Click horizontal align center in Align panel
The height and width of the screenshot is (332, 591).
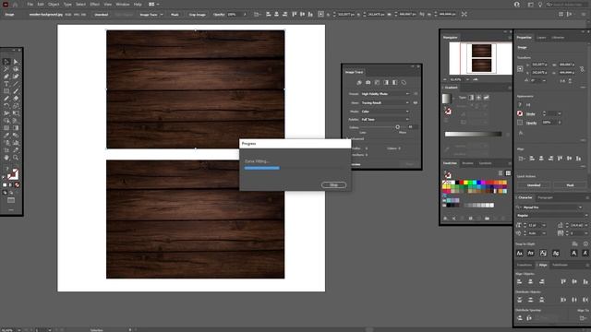pos(530,281)
